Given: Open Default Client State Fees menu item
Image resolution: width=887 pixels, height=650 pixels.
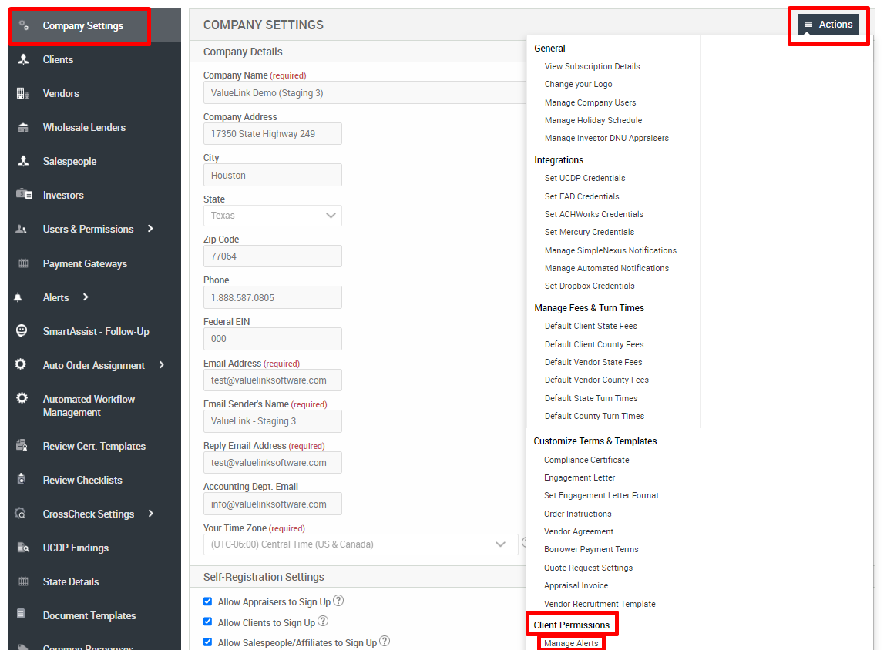Looking at the screenshot, I should pos(593,326).
